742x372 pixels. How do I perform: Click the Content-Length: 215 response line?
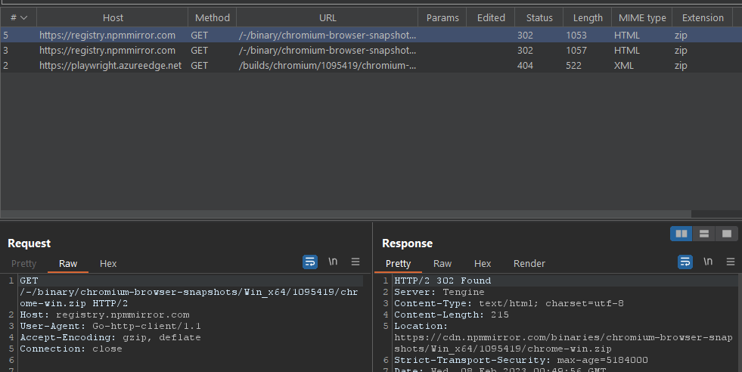pos(452,315)
